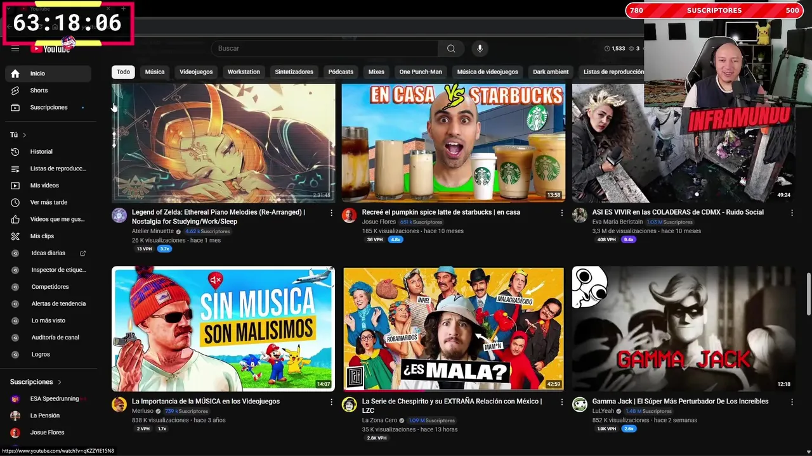The height and width of the screenshot is (456, 812).
Task: Open options menu for Gamma Jack video
Action: (x=792, y=402)
